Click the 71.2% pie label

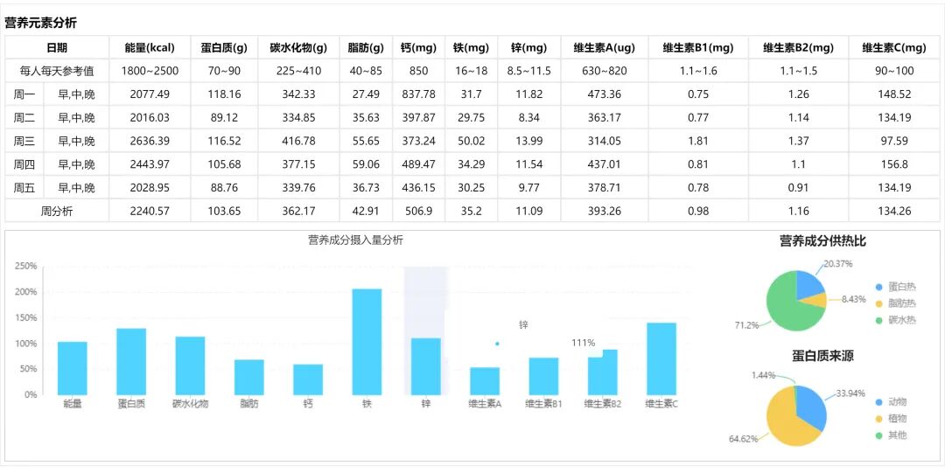pyautogui.click(x=746, y=325)
